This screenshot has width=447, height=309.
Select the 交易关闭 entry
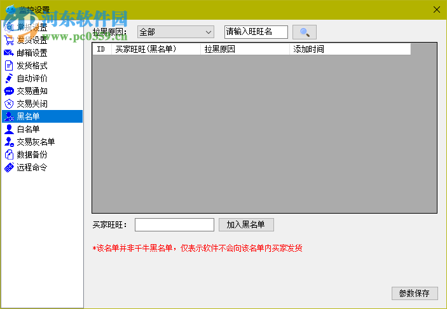click(x=42, y=104)
